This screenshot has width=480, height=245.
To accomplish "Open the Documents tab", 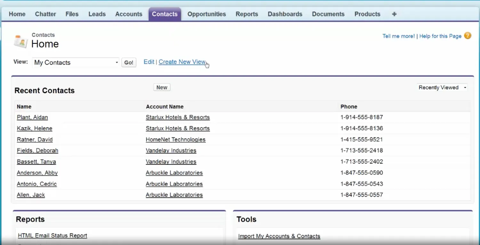I will coord(328,14).
